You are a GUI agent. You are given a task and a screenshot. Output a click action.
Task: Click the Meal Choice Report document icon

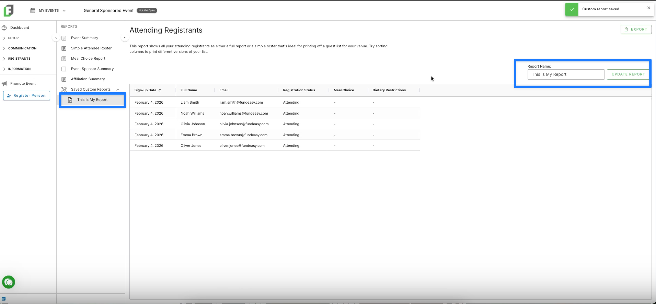[x=64, y=59]
